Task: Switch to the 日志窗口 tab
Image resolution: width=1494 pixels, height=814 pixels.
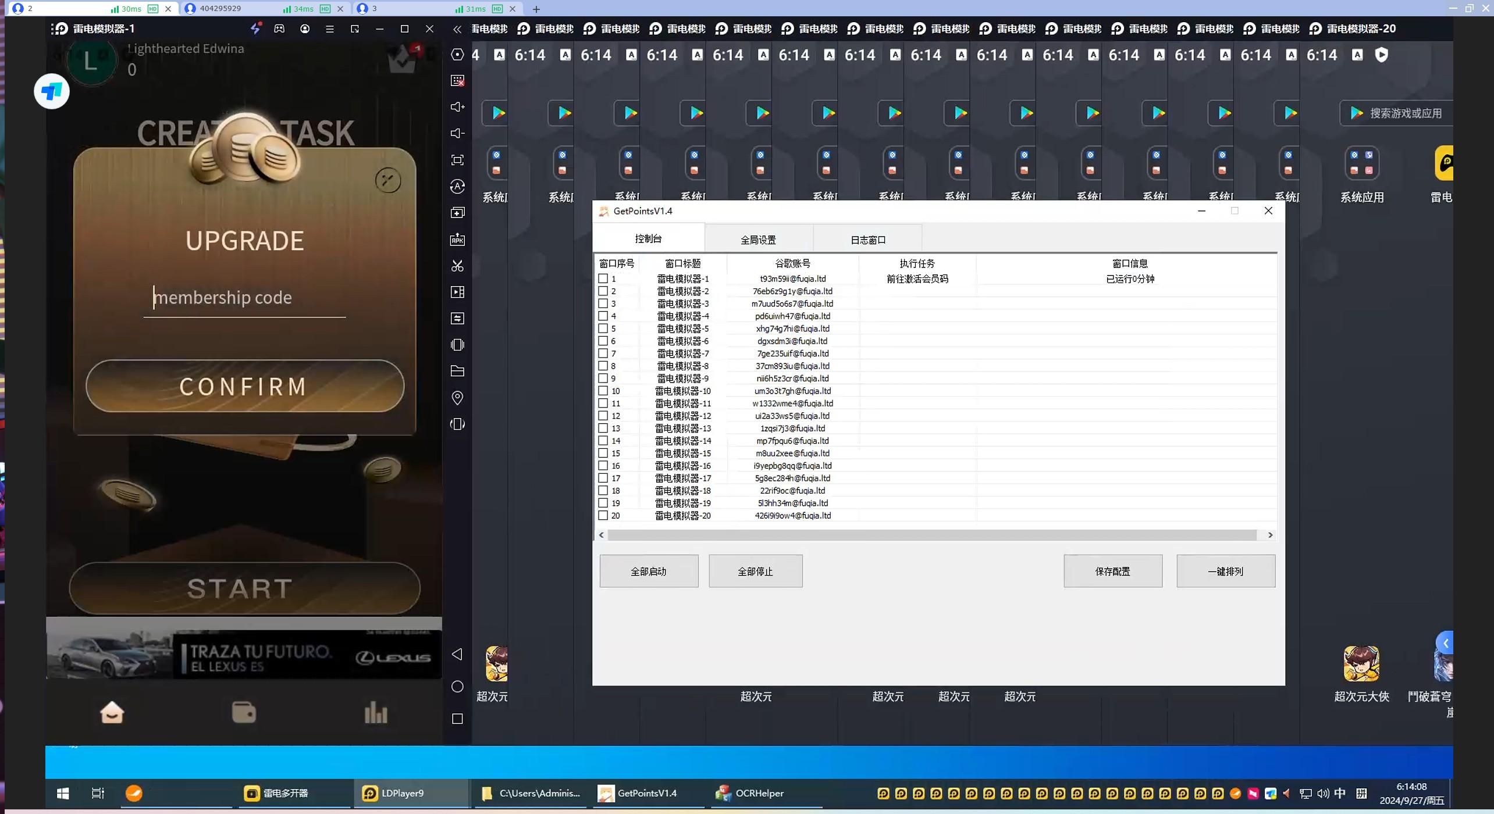Action: tap(867, 239)
